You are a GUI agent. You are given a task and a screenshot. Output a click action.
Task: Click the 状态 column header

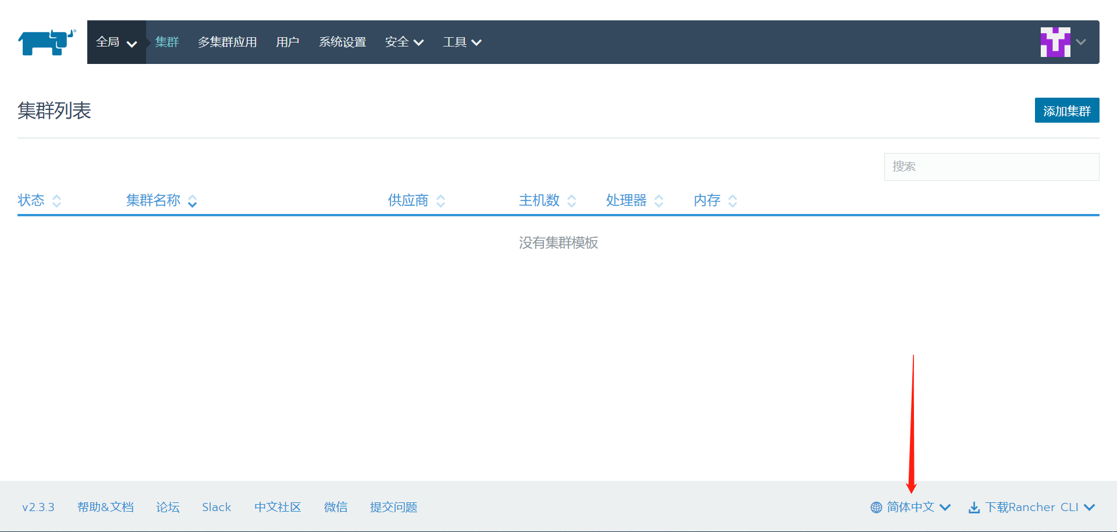click(31, 200)
